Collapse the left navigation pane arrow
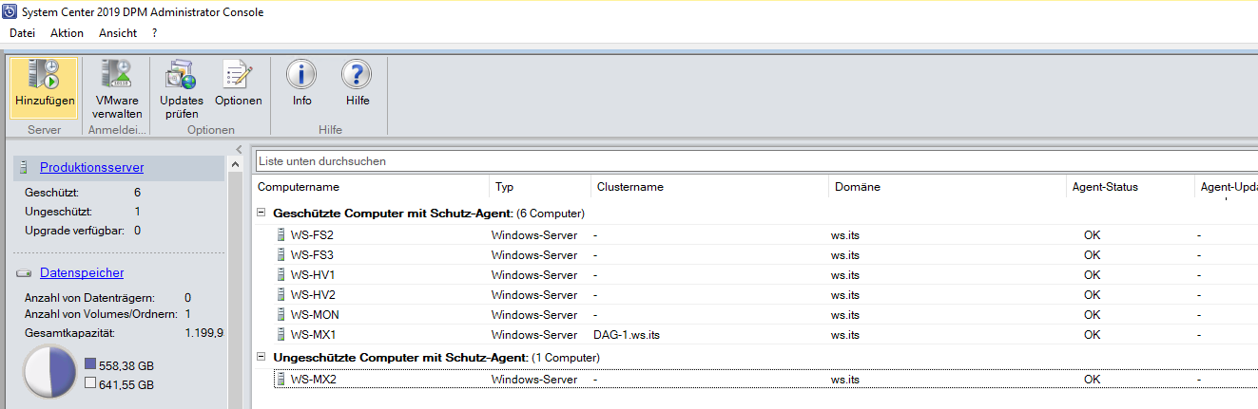Image resolution: width=1258 pixels, height=409 pixels. tap(239, 150)
